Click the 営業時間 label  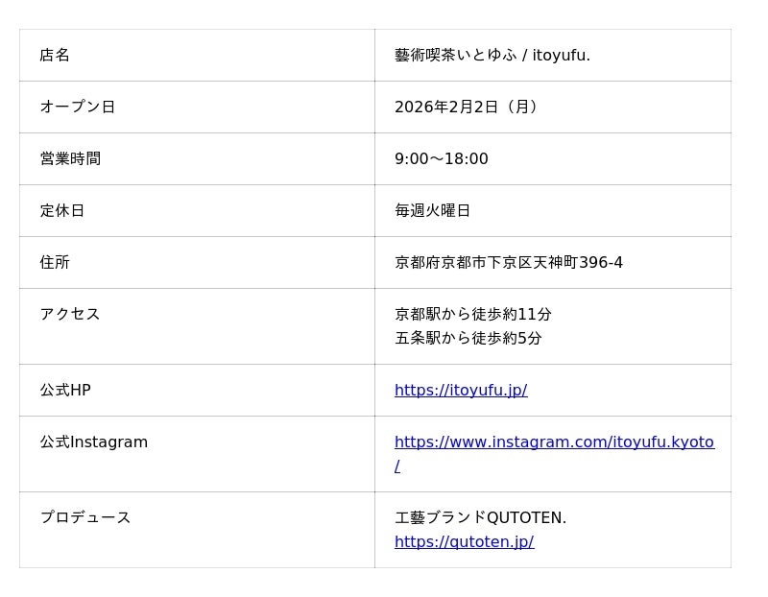(x=70, y=159)
